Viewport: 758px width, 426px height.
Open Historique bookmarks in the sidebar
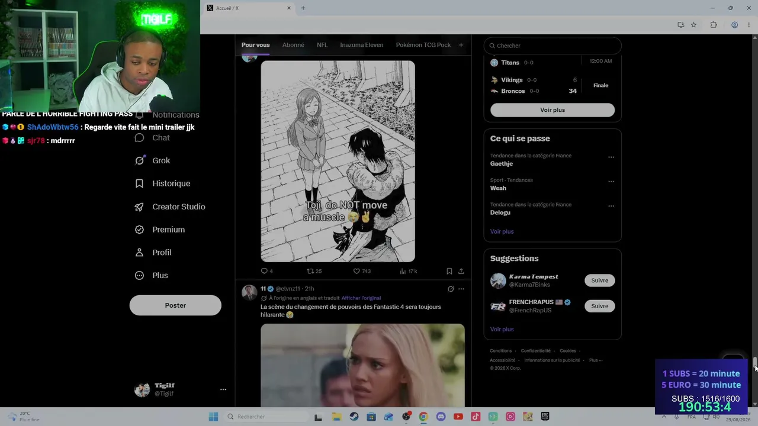(x=163, y=183)
